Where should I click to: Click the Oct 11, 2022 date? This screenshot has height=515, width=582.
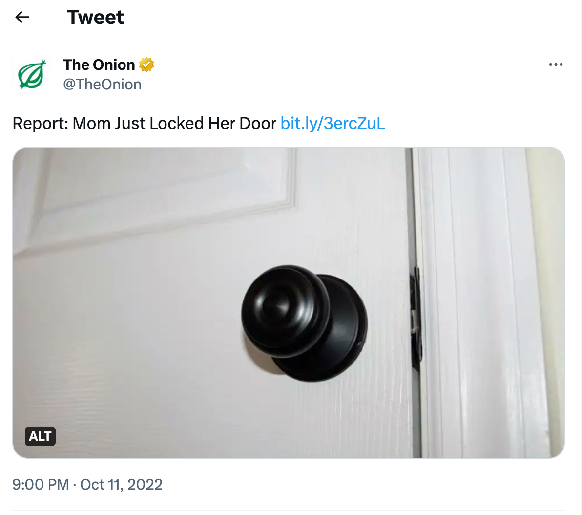pyautogui.click(x=121, y=485)
